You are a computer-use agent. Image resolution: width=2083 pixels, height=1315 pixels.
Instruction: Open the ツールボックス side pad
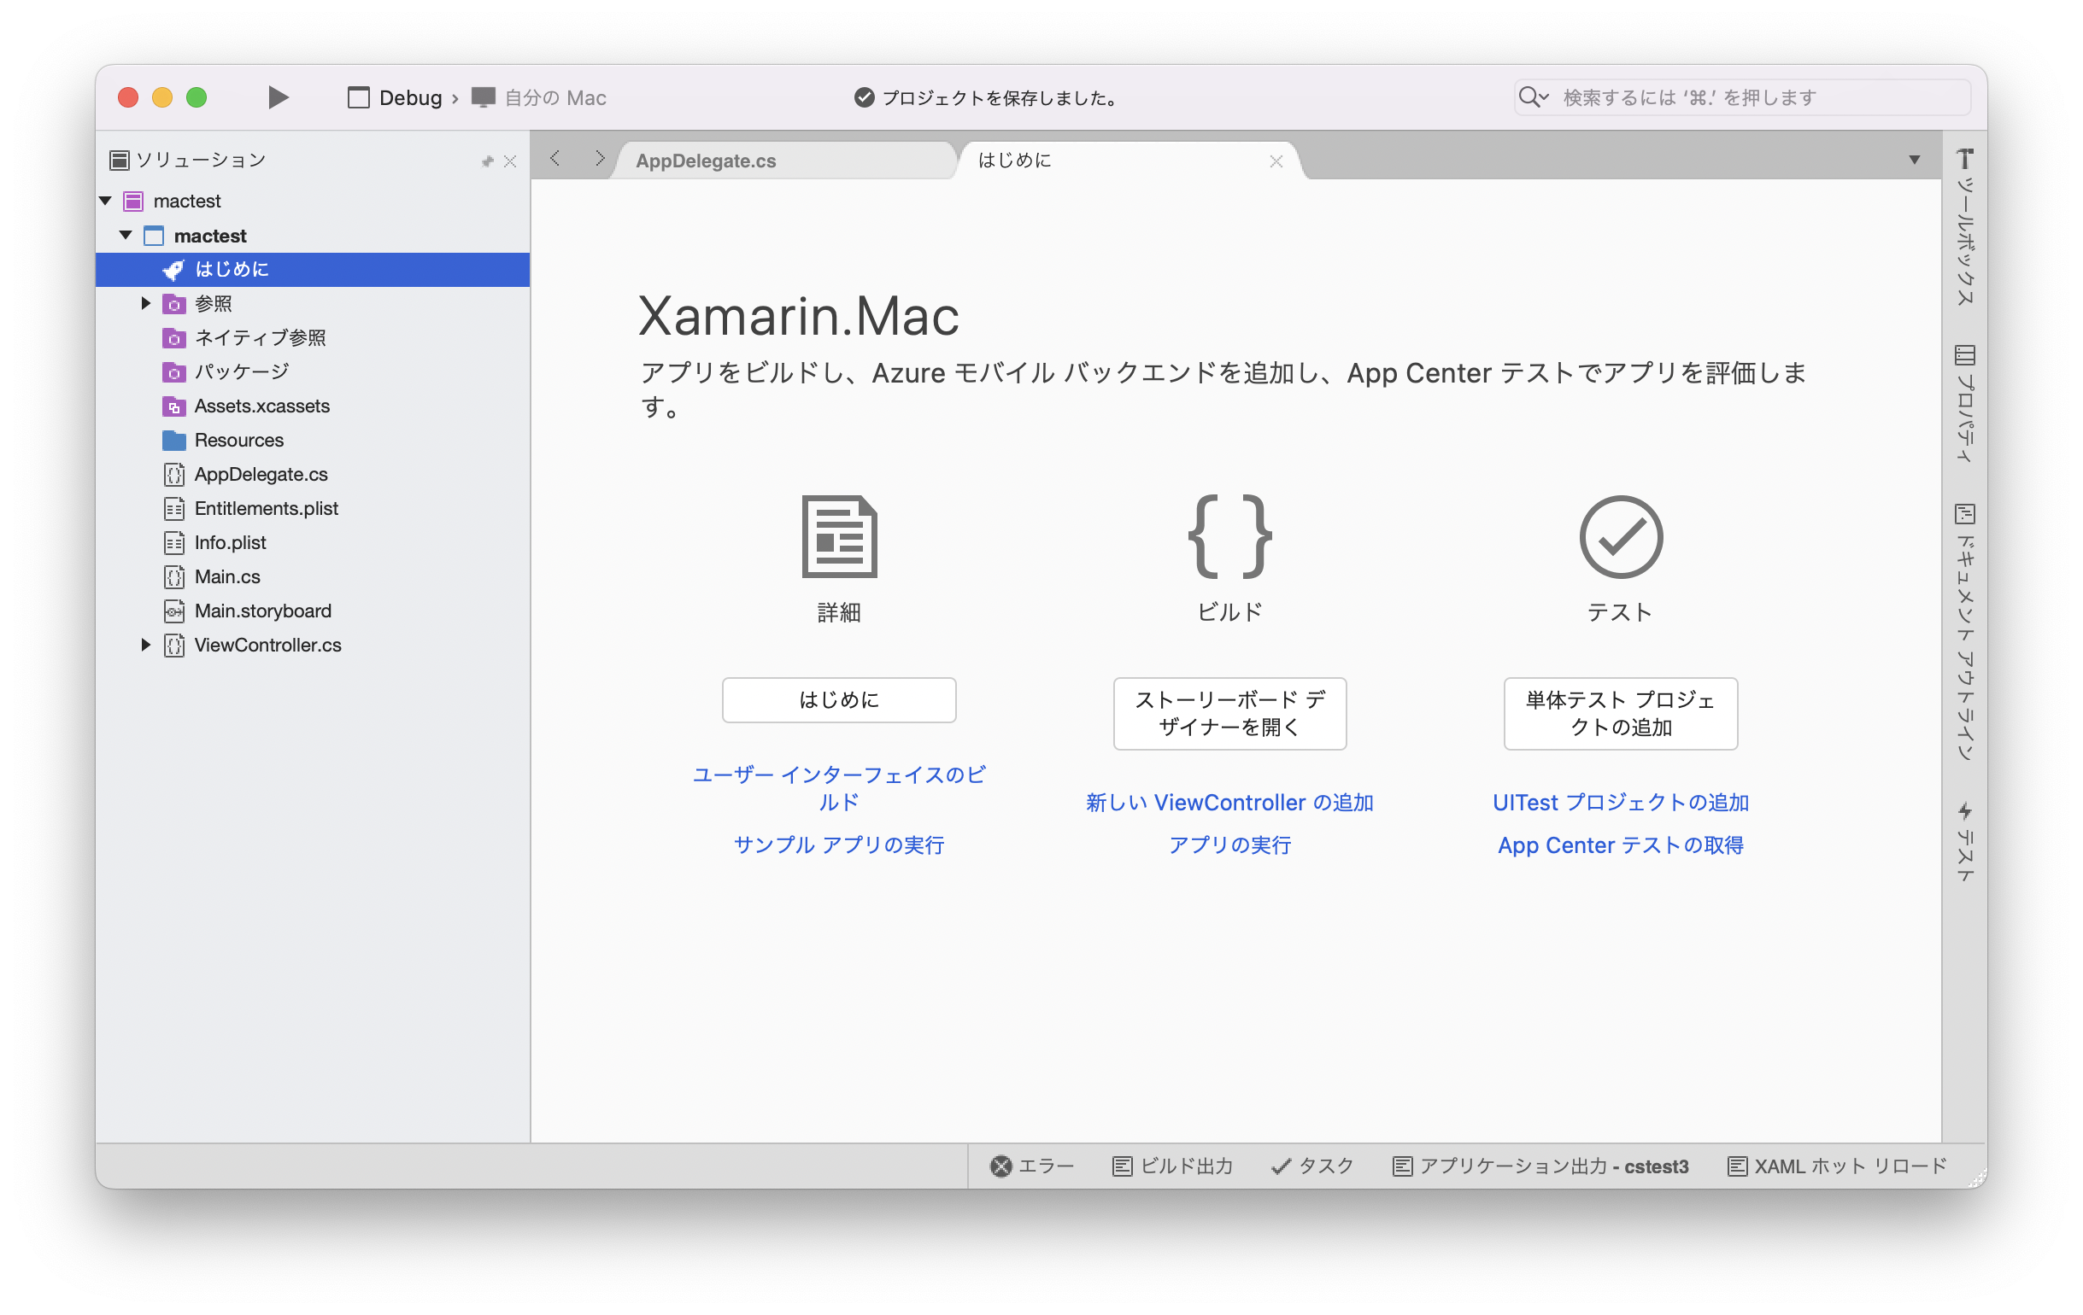(1965, 228)
